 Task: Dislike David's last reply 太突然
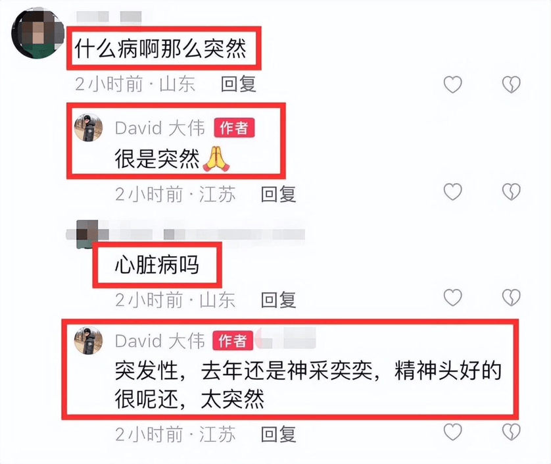[512, 432]
